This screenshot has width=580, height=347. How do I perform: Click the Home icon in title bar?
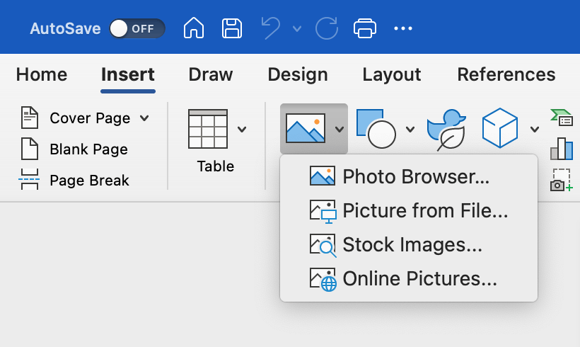194,28
